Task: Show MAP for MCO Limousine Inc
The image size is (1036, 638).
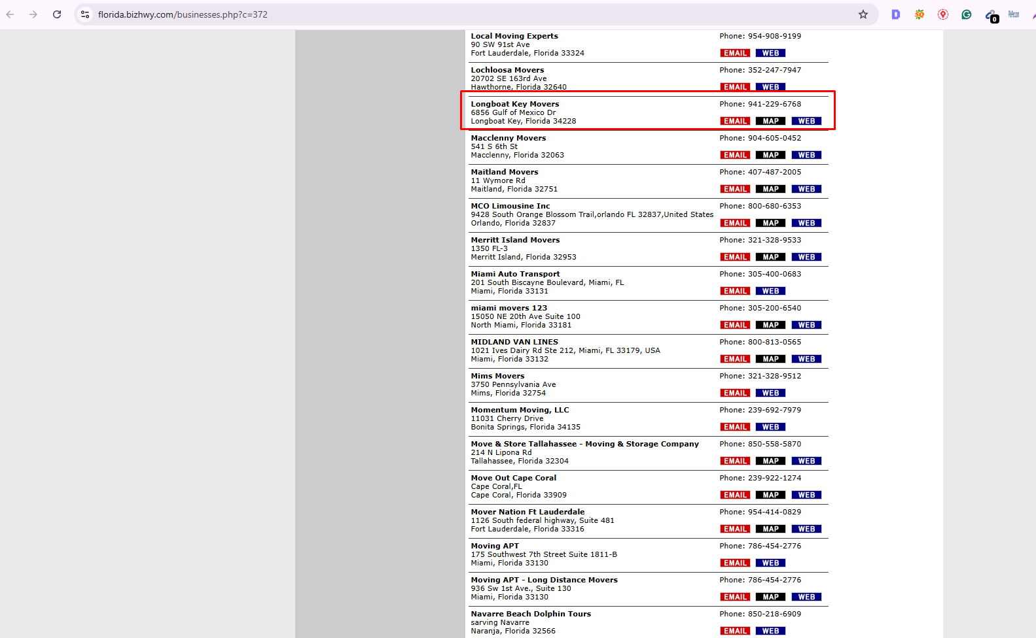Action: point(770,224)
